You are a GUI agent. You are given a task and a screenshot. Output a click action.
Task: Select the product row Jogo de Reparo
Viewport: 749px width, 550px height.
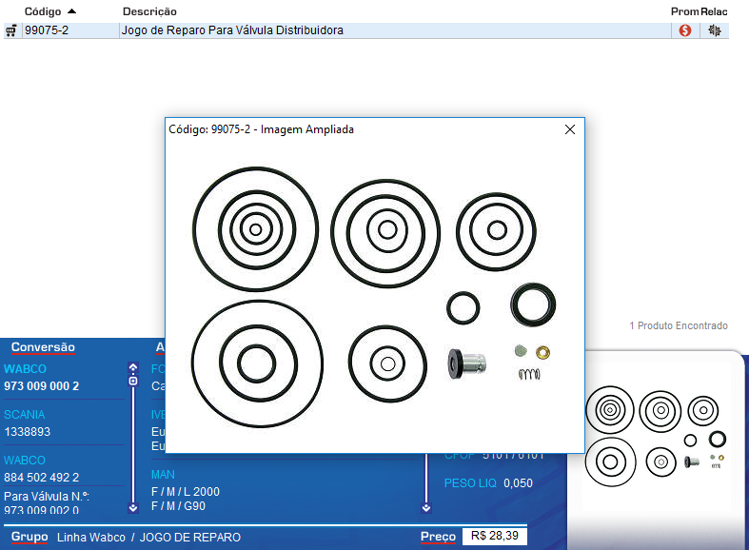click(x=232, y=30)
